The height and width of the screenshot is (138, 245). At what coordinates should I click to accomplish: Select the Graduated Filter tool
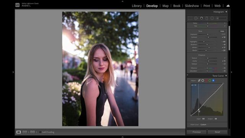pyautogui.click(x=207, y=18)
